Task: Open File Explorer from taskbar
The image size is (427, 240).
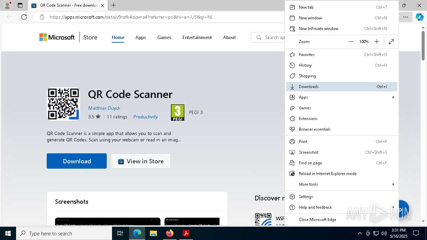Action: (x=153, y=233)
